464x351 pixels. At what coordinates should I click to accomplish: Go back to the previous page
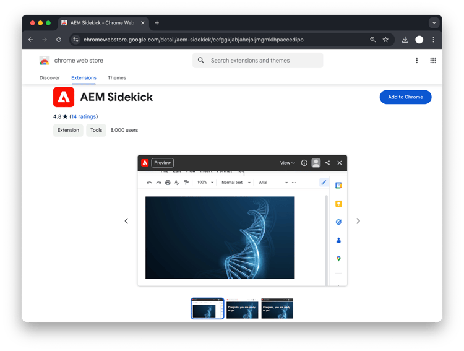pos(31,40)
